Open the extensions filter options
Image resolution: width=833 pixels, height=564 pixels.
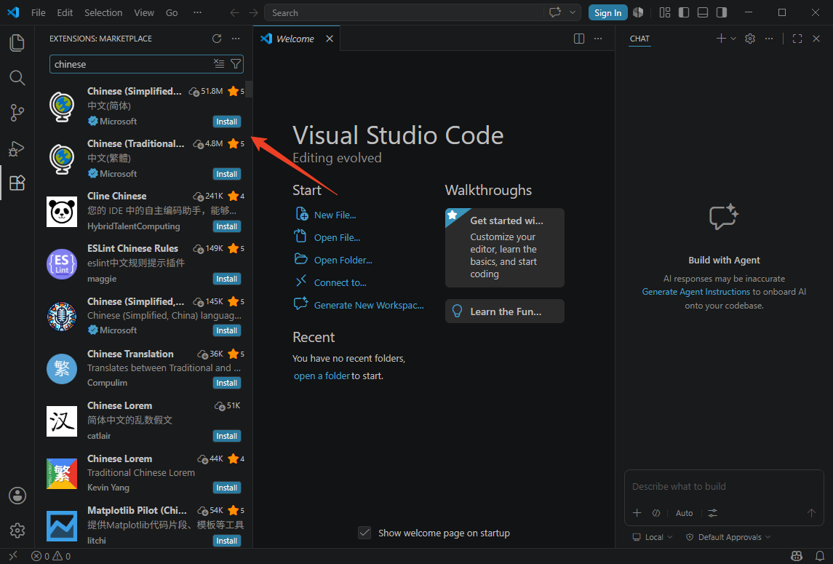pyautogui.click(x=236, y=64)
